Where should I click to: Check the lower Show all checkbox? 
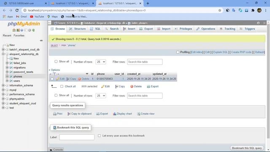pyautogui.click(x=56, y=95)
